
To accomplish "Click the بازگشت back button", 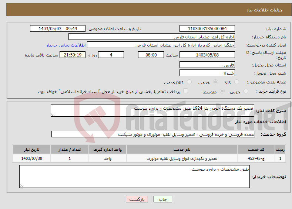I will 137,199.
